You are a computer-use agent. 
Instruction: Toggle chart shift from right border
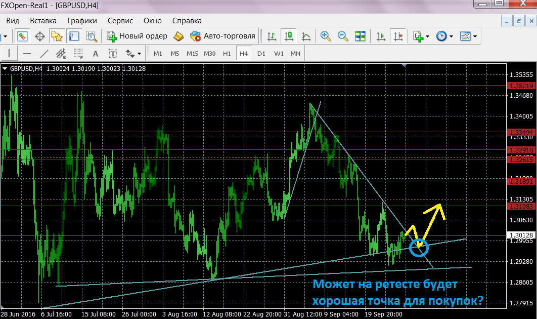coord(398,36)
